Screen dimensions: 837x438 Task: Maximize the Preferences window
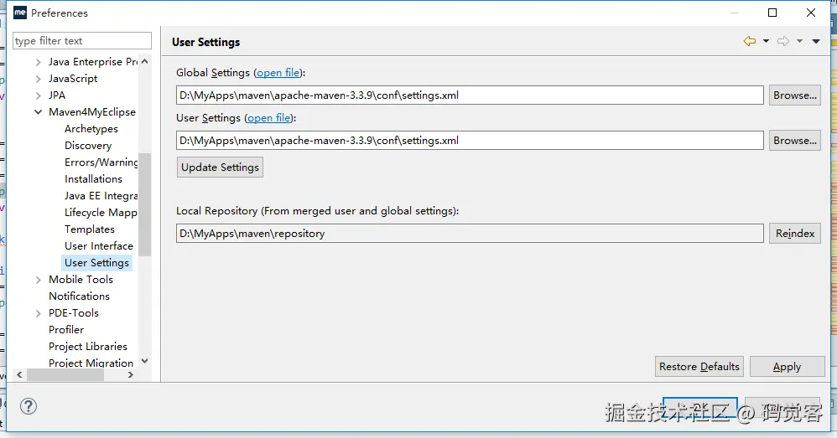(x=772, y=13)
